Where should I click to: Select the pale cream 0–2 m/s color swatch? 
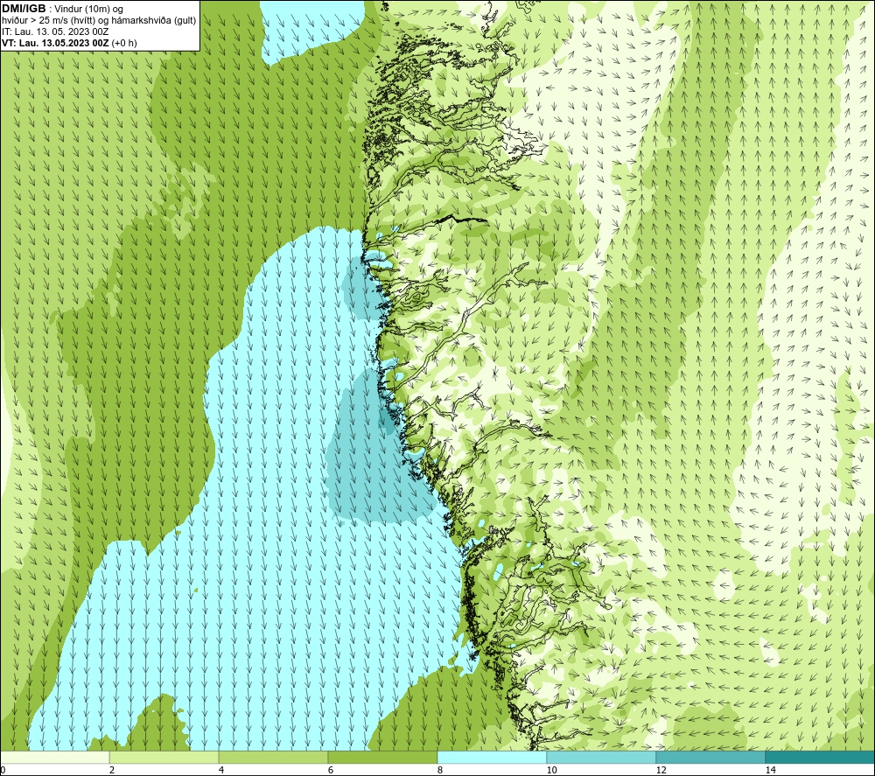(x=54, y=757)
